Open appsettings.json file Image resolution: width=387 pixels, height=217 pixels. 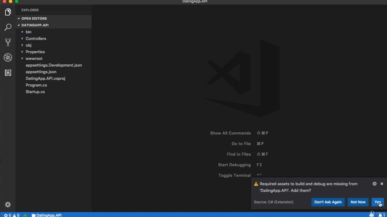tap(41, 72)
